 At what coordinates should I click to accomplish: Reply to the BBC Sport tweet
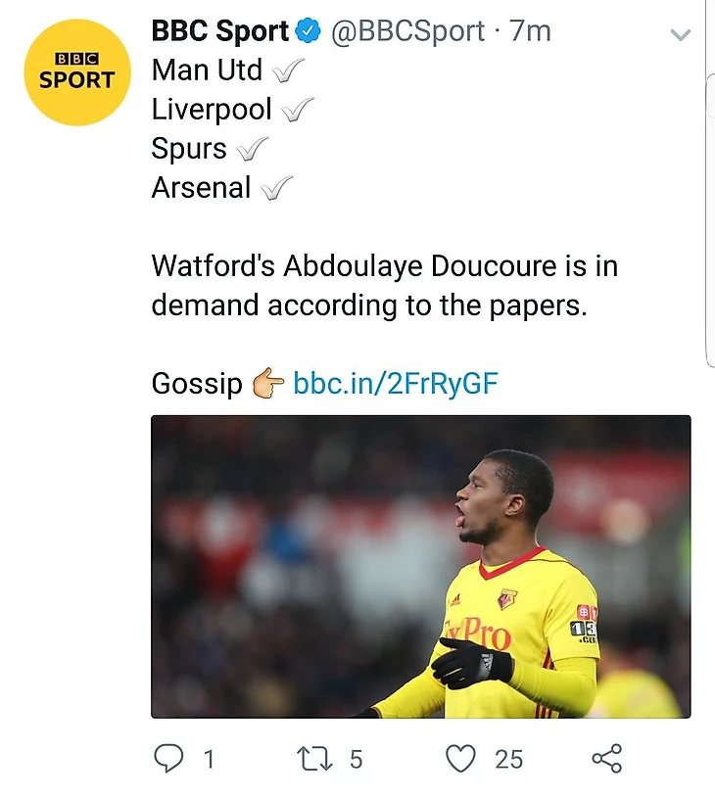[x=170, y=758]
